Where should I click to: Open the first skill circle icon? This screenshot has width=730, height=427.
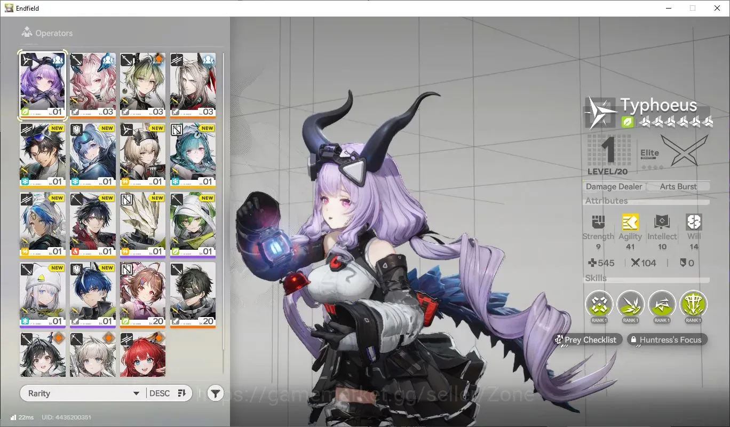point(599,305)
